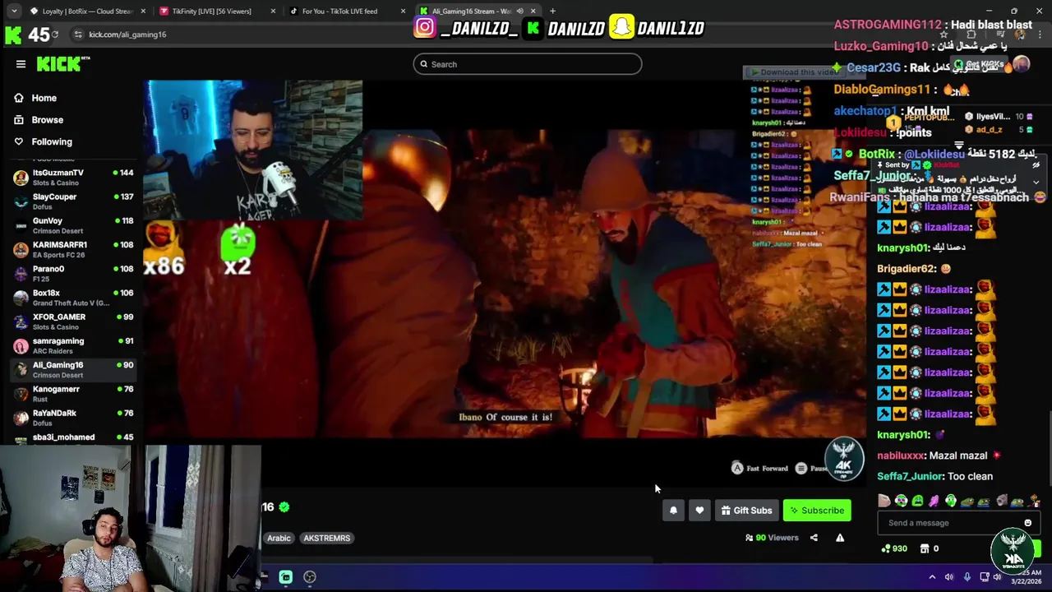Click the site info icon in address bar
This screenshot has width=1052, height=592.
click(78, 35)
